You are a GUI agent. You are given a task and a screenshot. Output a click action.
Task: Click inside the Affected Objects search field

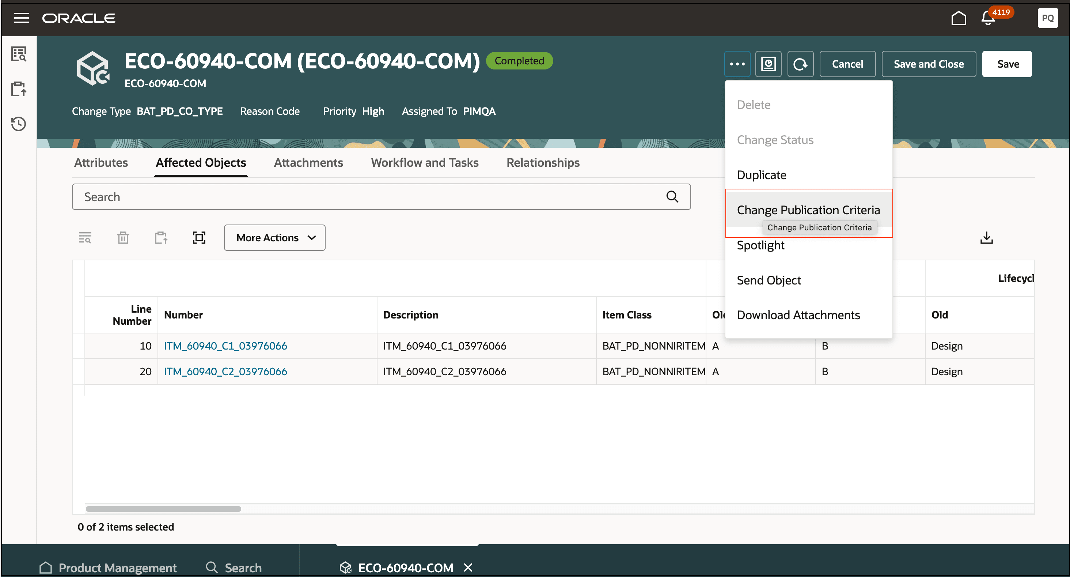(x=291, y=196)
